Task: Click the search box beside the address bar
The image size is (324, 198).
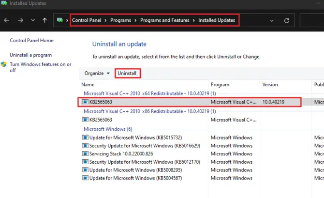Action: [312, 20]
